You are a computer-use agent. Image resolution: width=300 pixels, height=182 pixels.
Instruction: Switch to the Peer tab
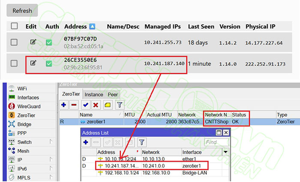click(x=113, y=94)
